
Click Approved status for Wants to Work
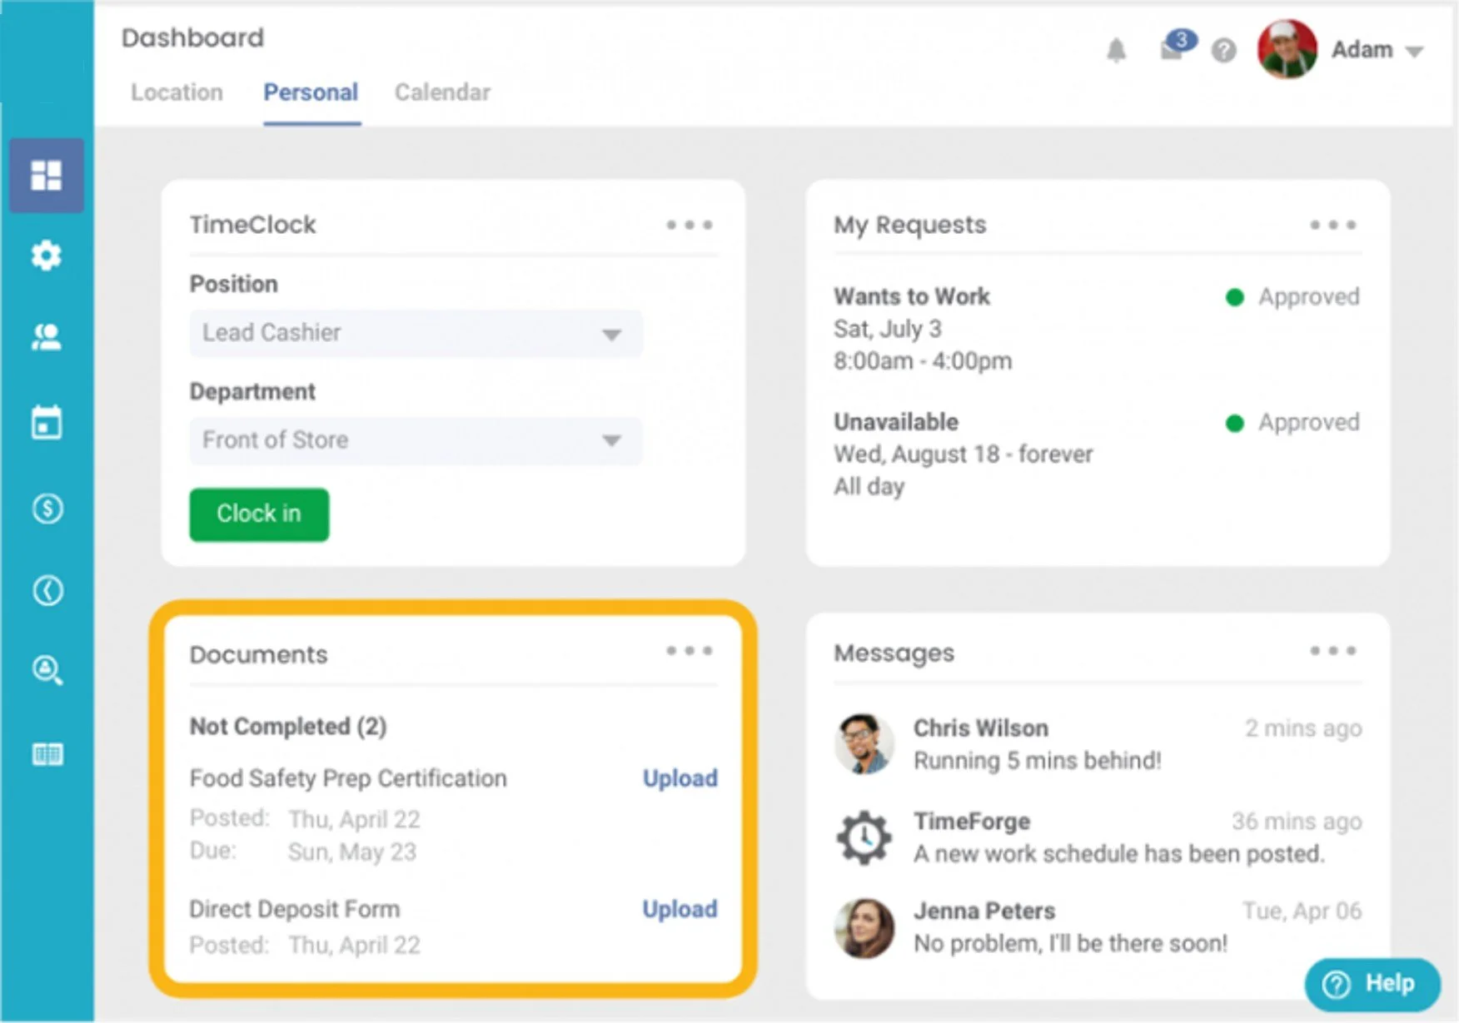coord(1292,297)
